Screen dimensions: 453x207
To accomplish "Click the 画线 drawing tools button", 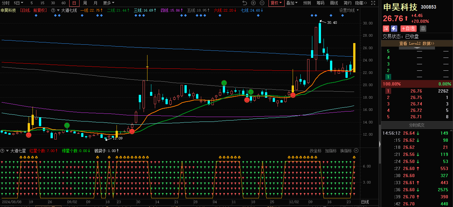I will point(334,3).
